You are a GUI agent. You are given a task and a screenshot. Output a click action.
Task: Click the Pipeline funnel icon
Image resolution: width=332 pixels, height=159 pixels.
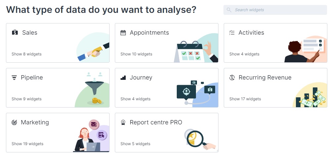pos(14,78)
